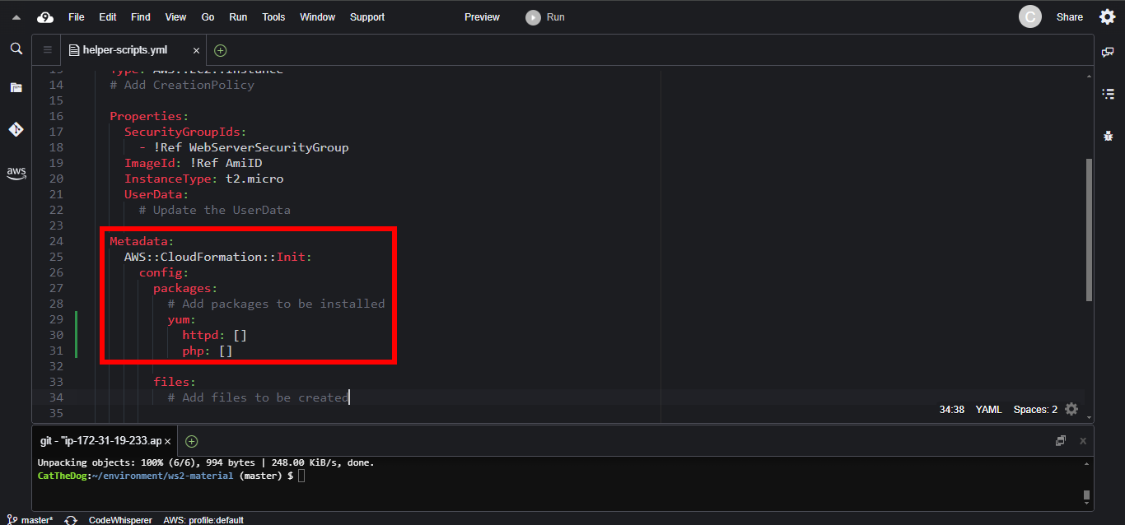
Task: Open the Outline panel icon
Action: point(1108,94)
